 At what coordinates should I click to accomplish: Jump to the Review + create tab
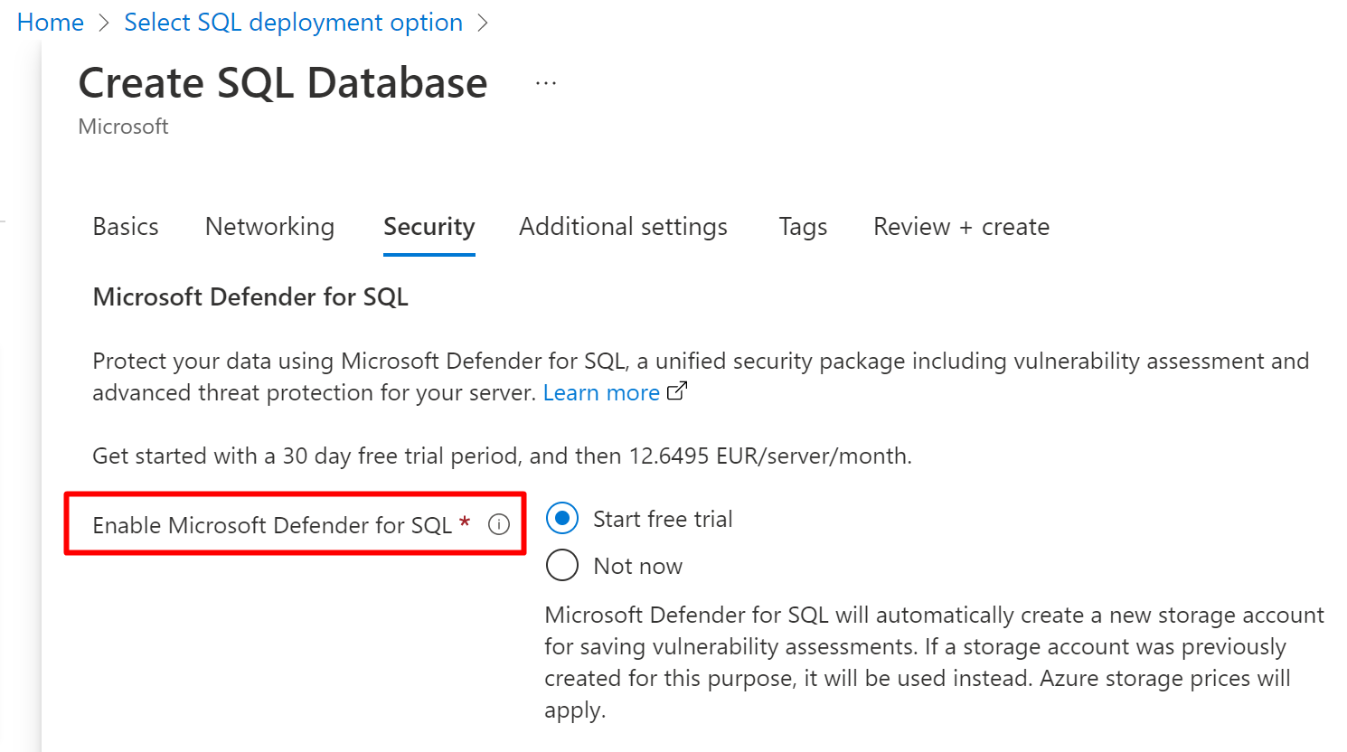point(961,227)
